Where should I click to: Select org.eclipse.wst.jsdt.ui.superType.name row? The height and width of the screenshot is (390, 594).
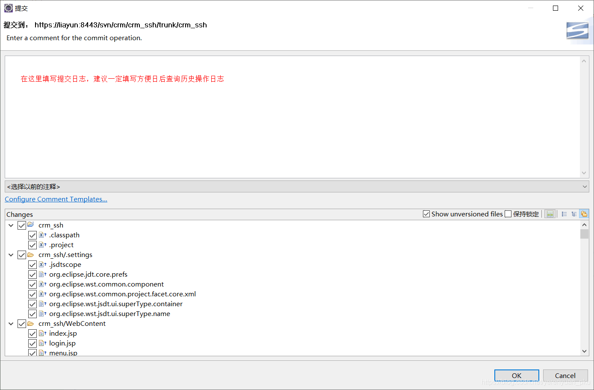(109, 313)
